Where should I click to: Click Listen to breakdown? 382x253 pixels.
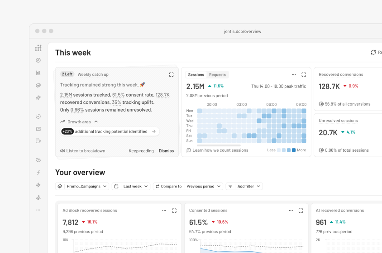pyautogui.click(x=86, y=151)
